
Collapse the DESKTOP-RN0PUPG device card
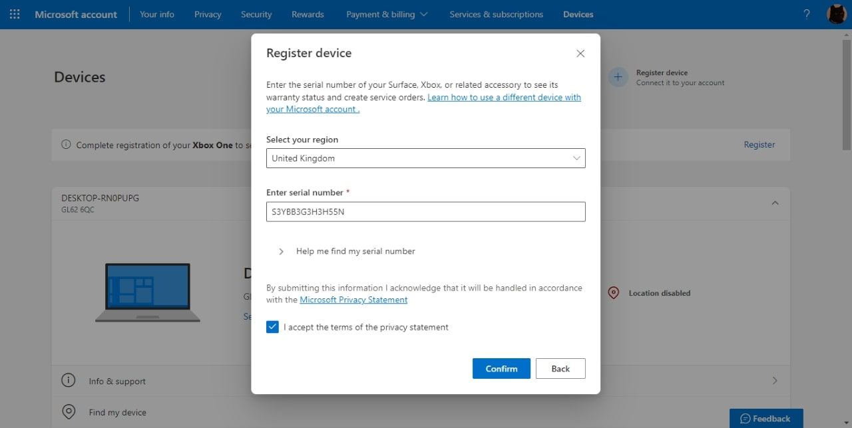775,203
